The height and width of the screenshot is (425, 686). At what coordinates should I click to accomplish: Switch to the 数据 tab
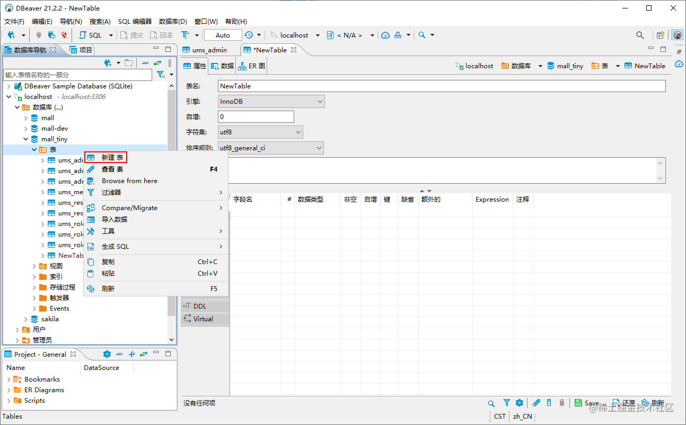[x=222, y=66]
